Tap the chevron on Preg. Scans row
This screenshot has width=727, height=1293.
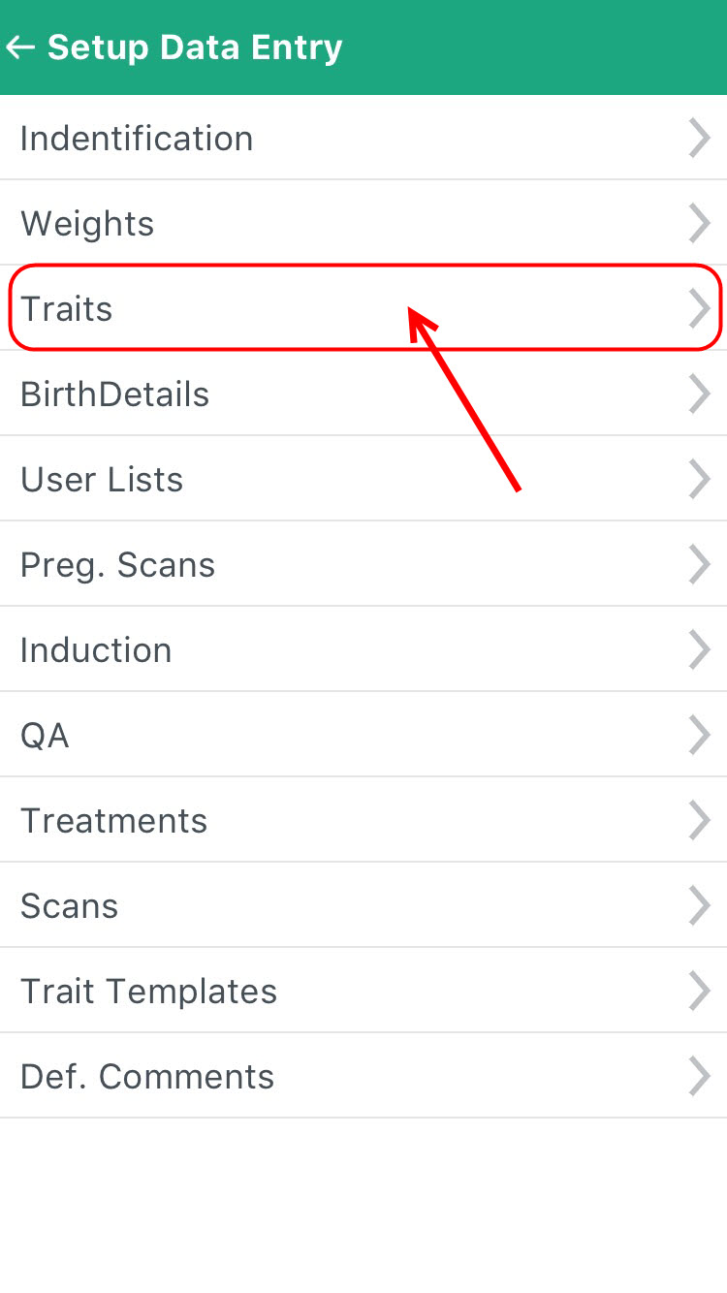pyautogui.click(x=700, y=564)
